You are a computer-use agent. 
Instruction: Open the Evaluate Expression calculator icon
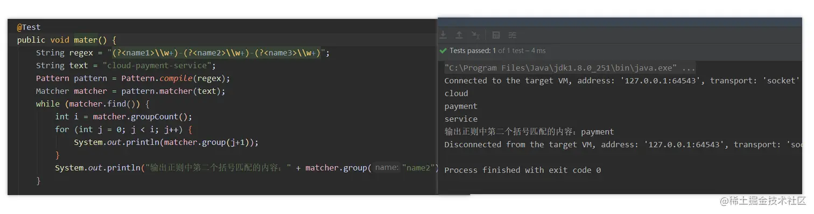click(496, 35)
